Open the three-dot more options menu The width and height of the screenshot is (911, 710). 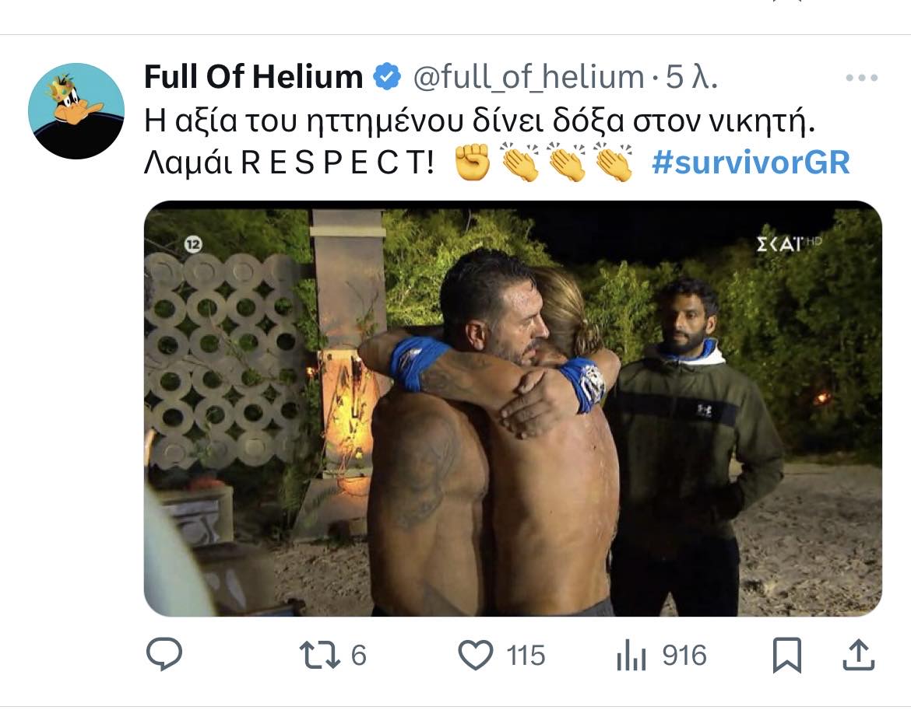[x=862, y=78]
